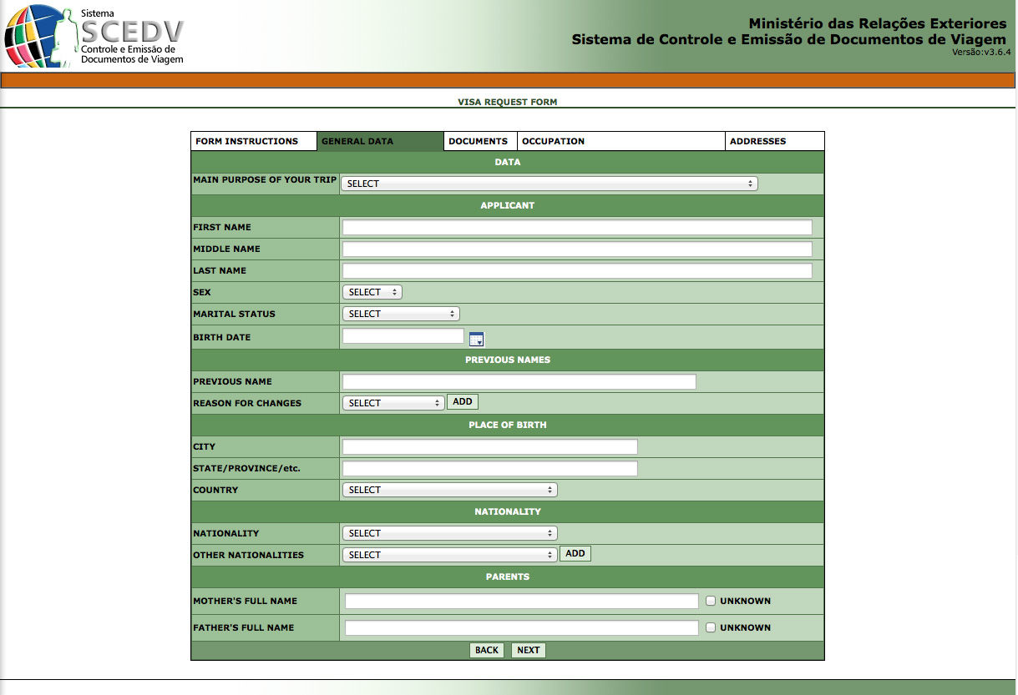Click ADD next to Reason for Changes

point(463,402)
